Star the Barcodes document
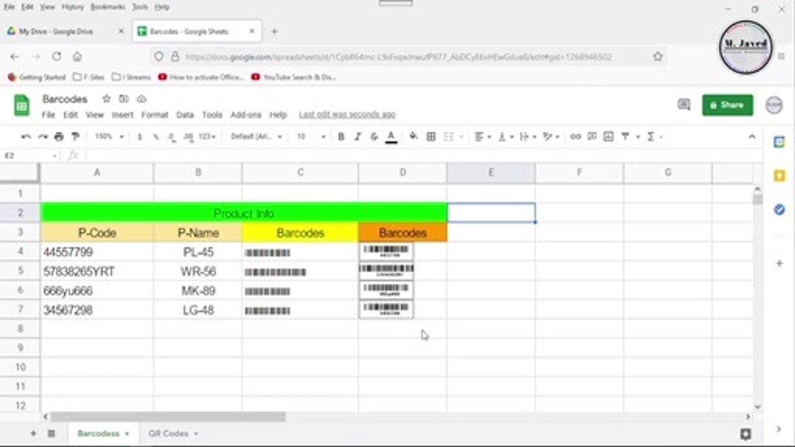 click(x=106, y=99)
